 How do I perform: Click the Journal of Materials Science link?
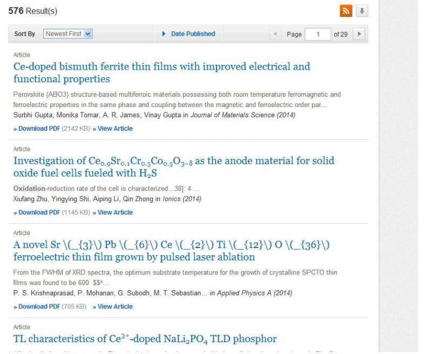pos(245,115)
